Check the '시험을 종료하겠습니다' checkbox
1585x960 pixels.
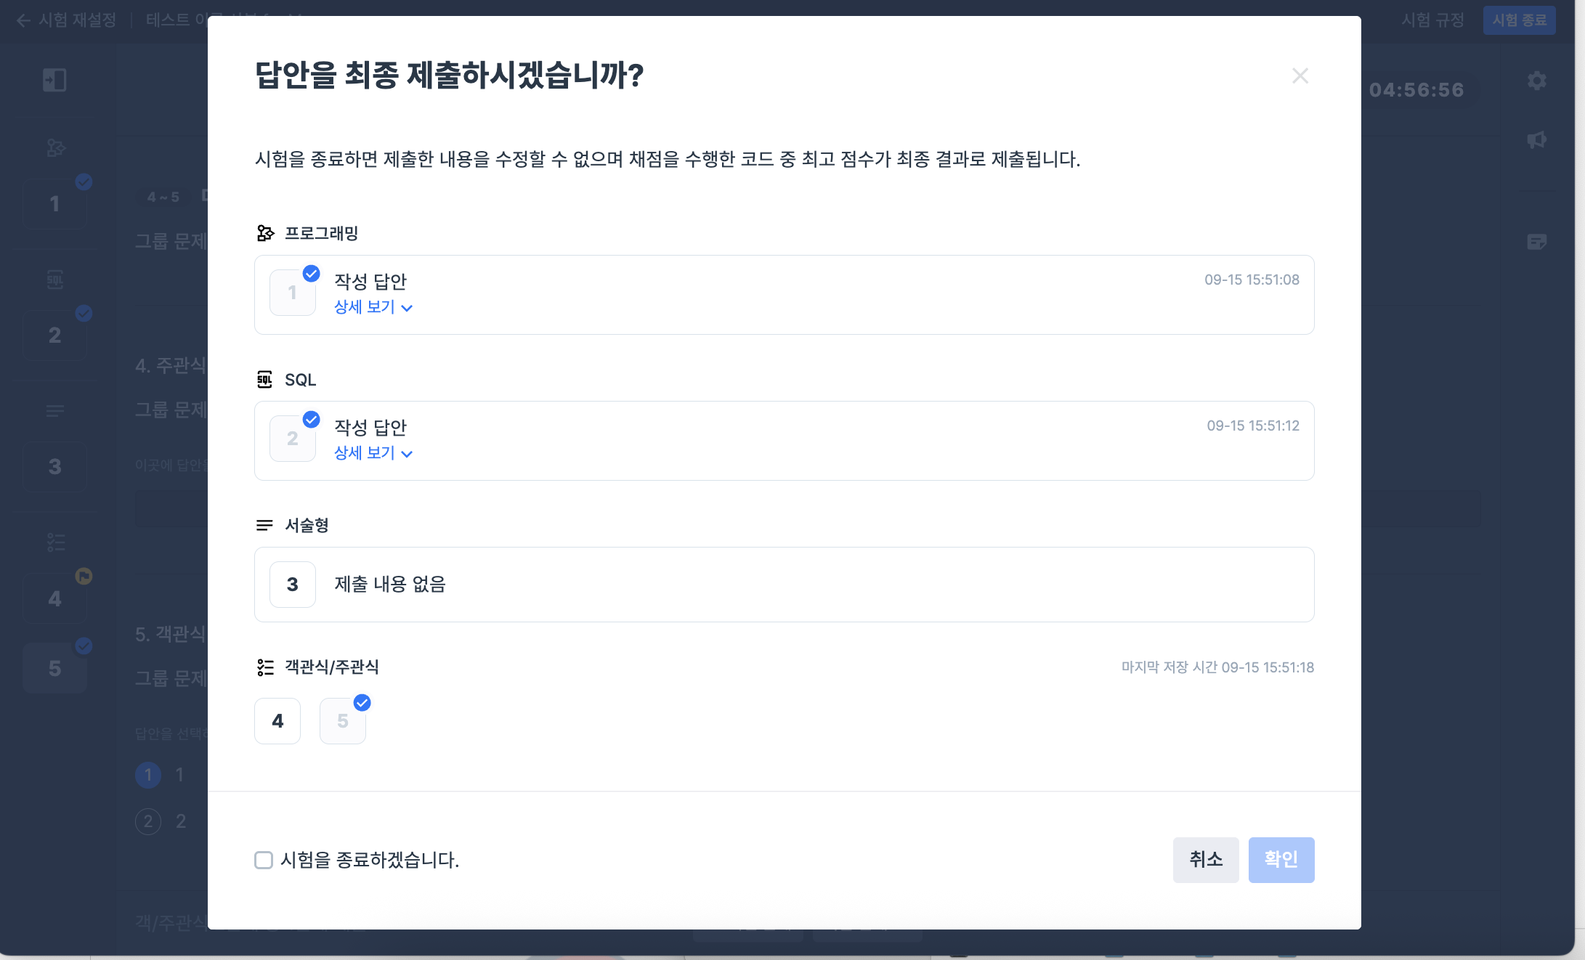[x=264, y=861]
